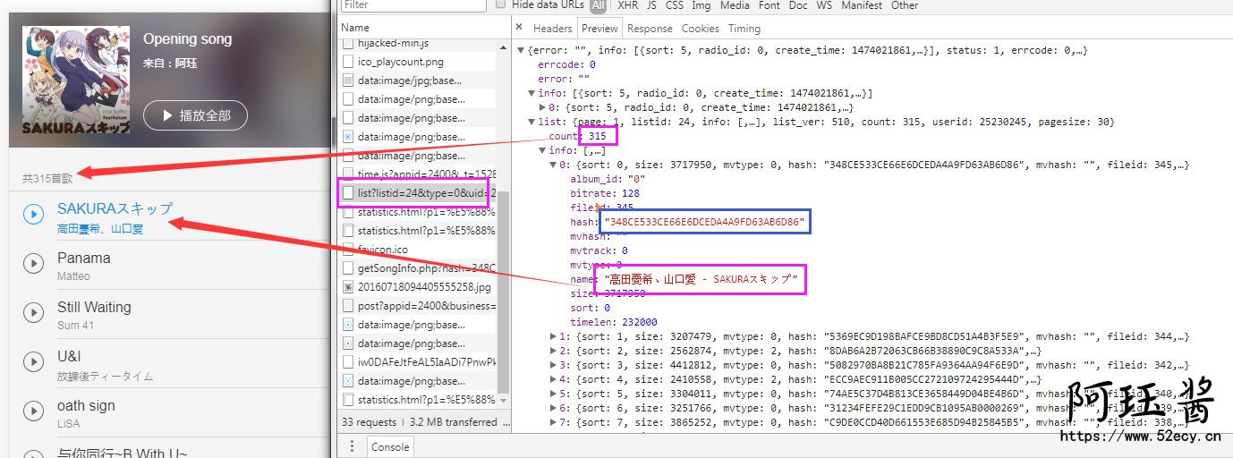Focus the network Filter input field
1233x458 pixels.
[413, 4]
